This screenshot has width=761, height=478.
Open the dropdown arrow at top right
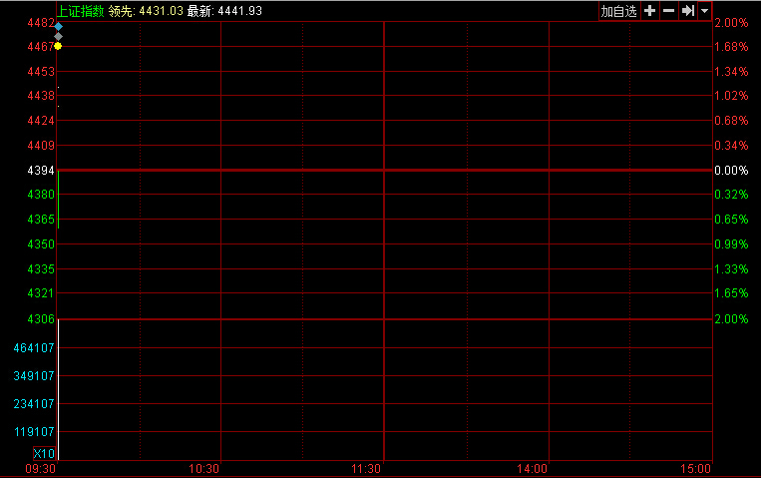(x=704, y=11)
